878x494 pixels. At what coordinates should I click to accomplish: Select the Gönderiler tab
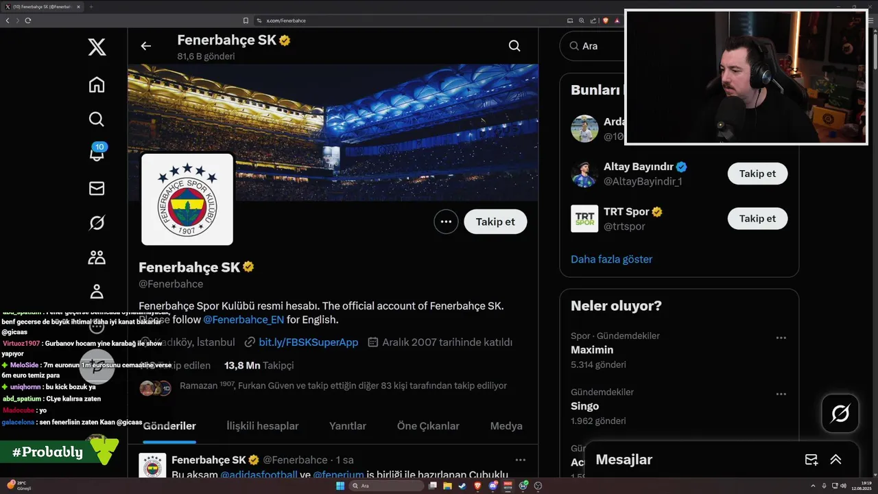pos(169,426)
